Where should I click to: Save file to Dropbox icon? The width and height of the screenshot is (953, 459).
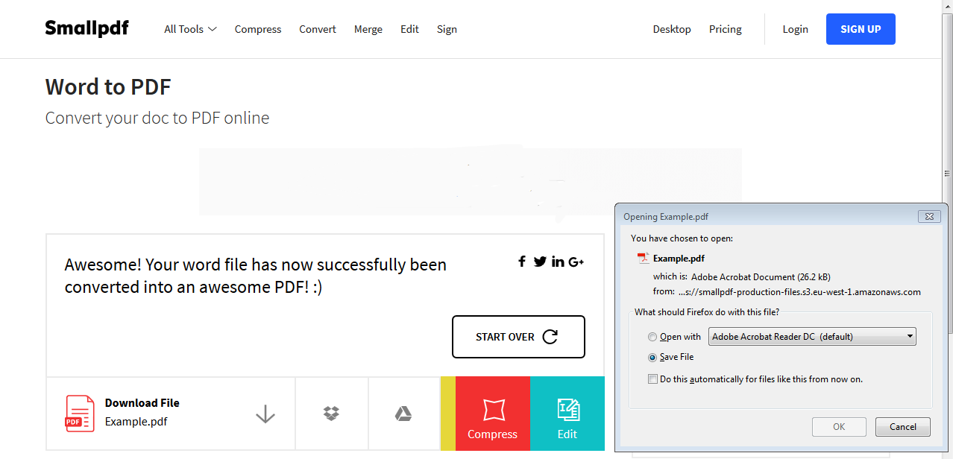(332, 414)
